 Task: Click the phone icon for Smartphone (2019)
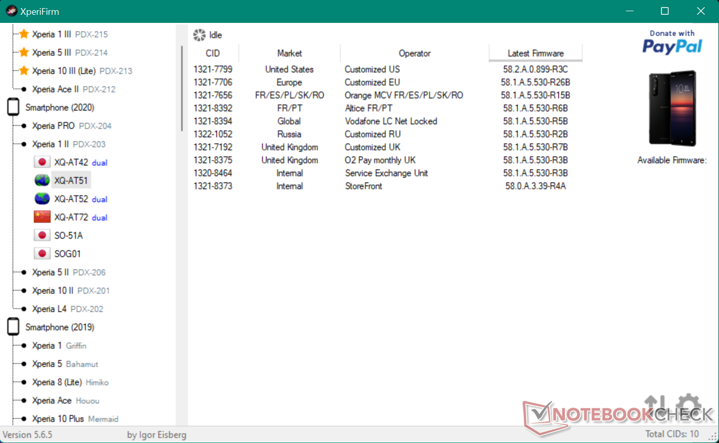[13, 327]
